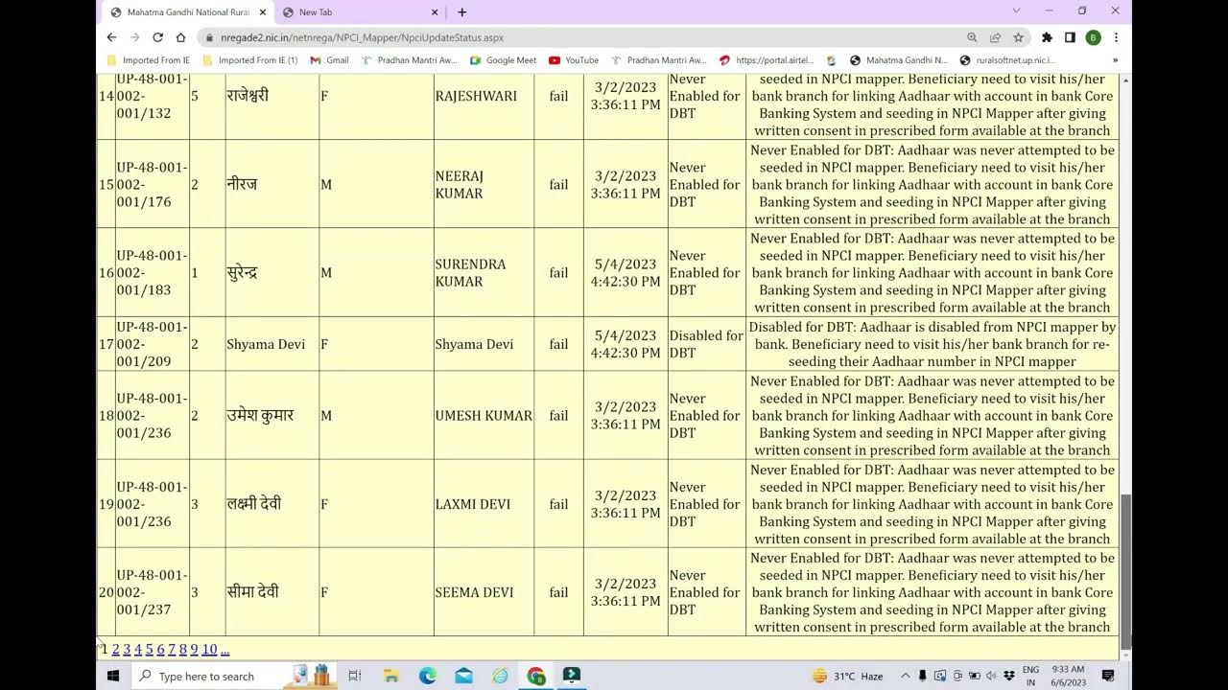Open the Chrome three-dot menu

1116,37
